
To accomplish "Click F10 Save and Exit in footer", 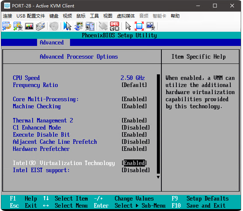I will coord(198,206).
